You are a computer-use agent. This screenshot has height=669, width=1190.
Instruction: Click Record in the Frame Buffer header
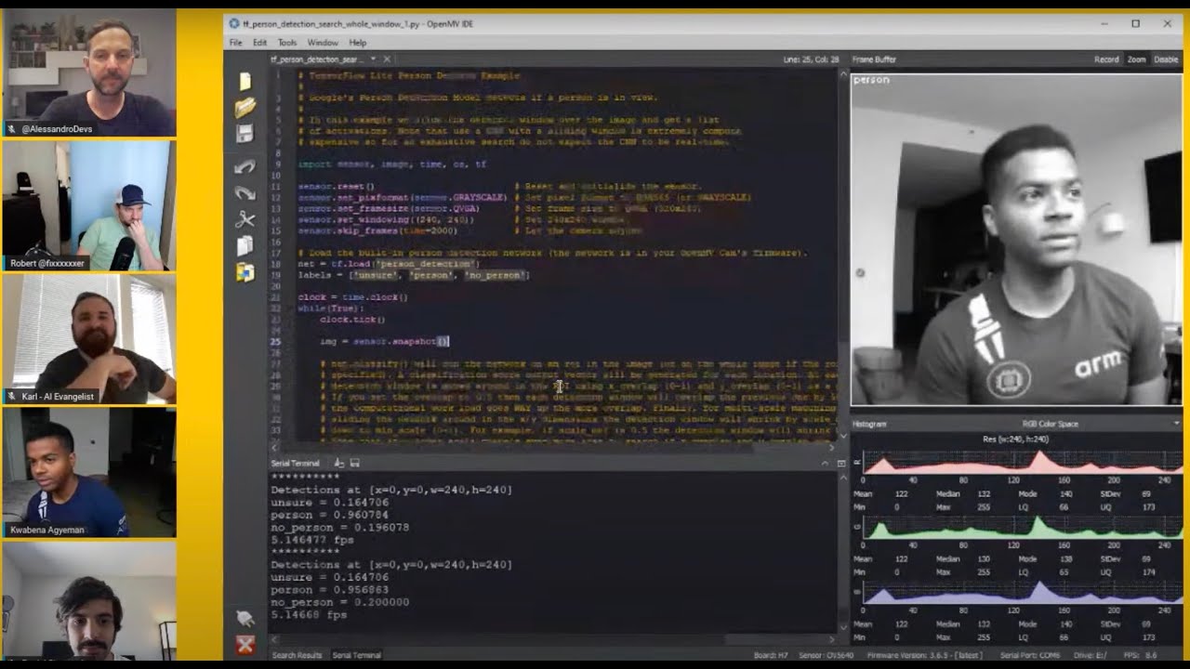click(1106, 59)
